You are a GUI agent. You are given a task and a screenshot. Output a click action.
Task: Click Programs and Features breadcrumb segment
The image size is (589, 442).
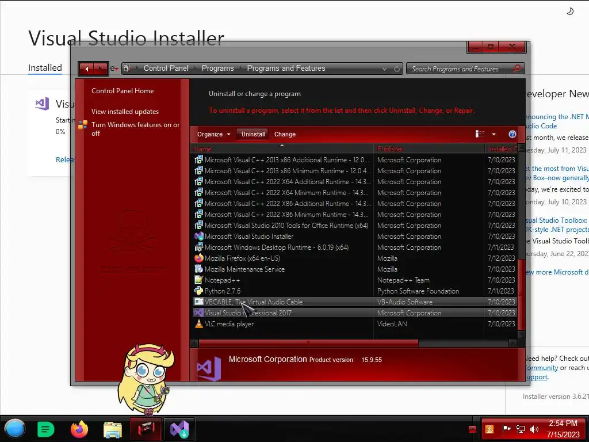coord(286,68)
